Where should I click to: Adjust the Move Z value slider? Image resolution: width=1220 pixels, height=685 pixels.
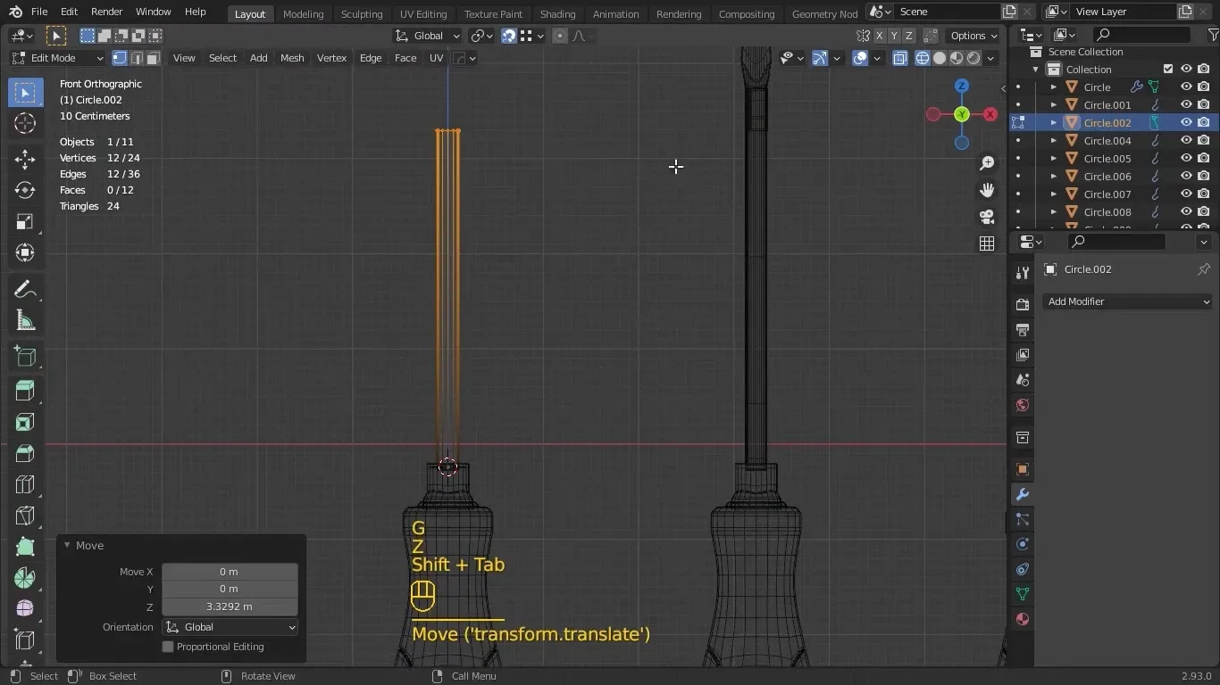(229, 607)
